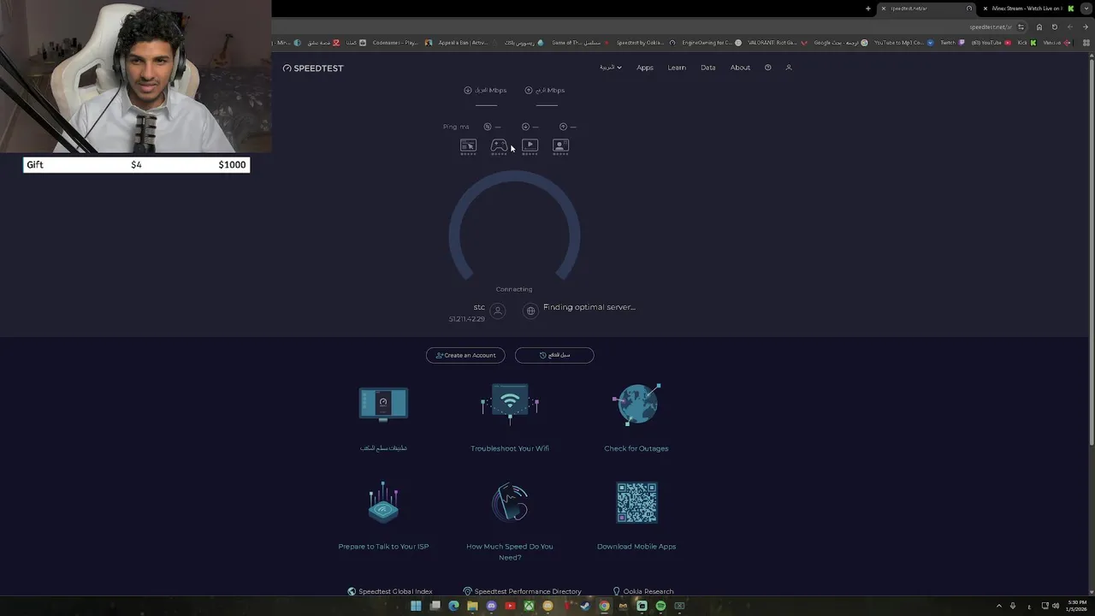Click the web browsing rating icon
The image size is (1095, 616).
[468, 146]
